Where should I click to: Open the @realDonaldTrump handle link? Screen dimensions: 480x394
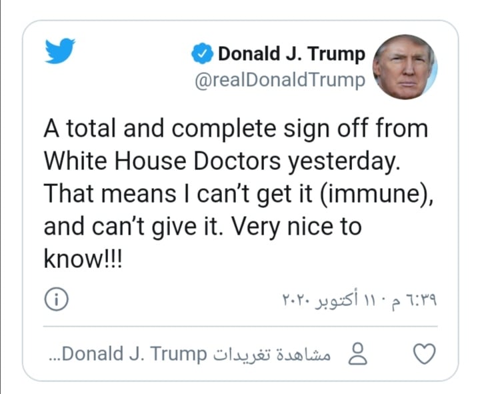point(280,81)
